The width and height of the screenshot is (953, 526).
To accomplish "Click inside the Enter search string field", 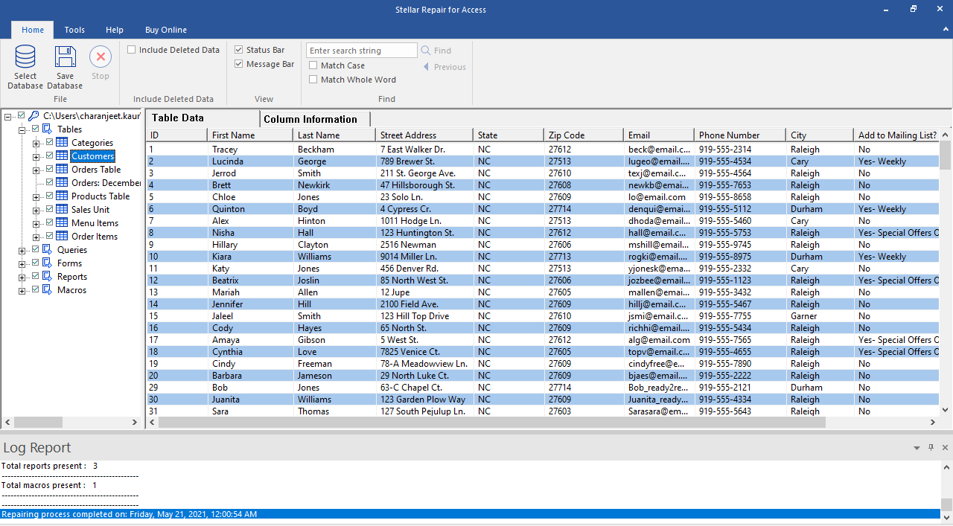I will (x=360, y=50).
